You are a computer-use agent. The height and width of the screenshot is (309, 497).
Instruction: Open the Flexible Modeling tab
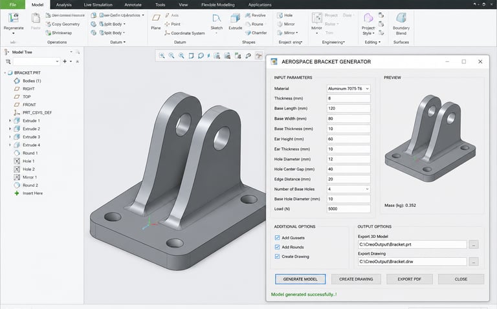click(217, 5)
